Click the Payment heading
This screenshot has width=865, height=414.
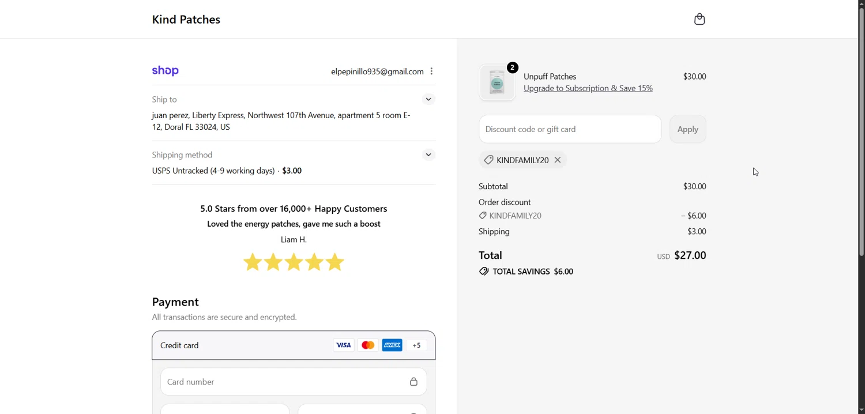click(x=175, y=302)
